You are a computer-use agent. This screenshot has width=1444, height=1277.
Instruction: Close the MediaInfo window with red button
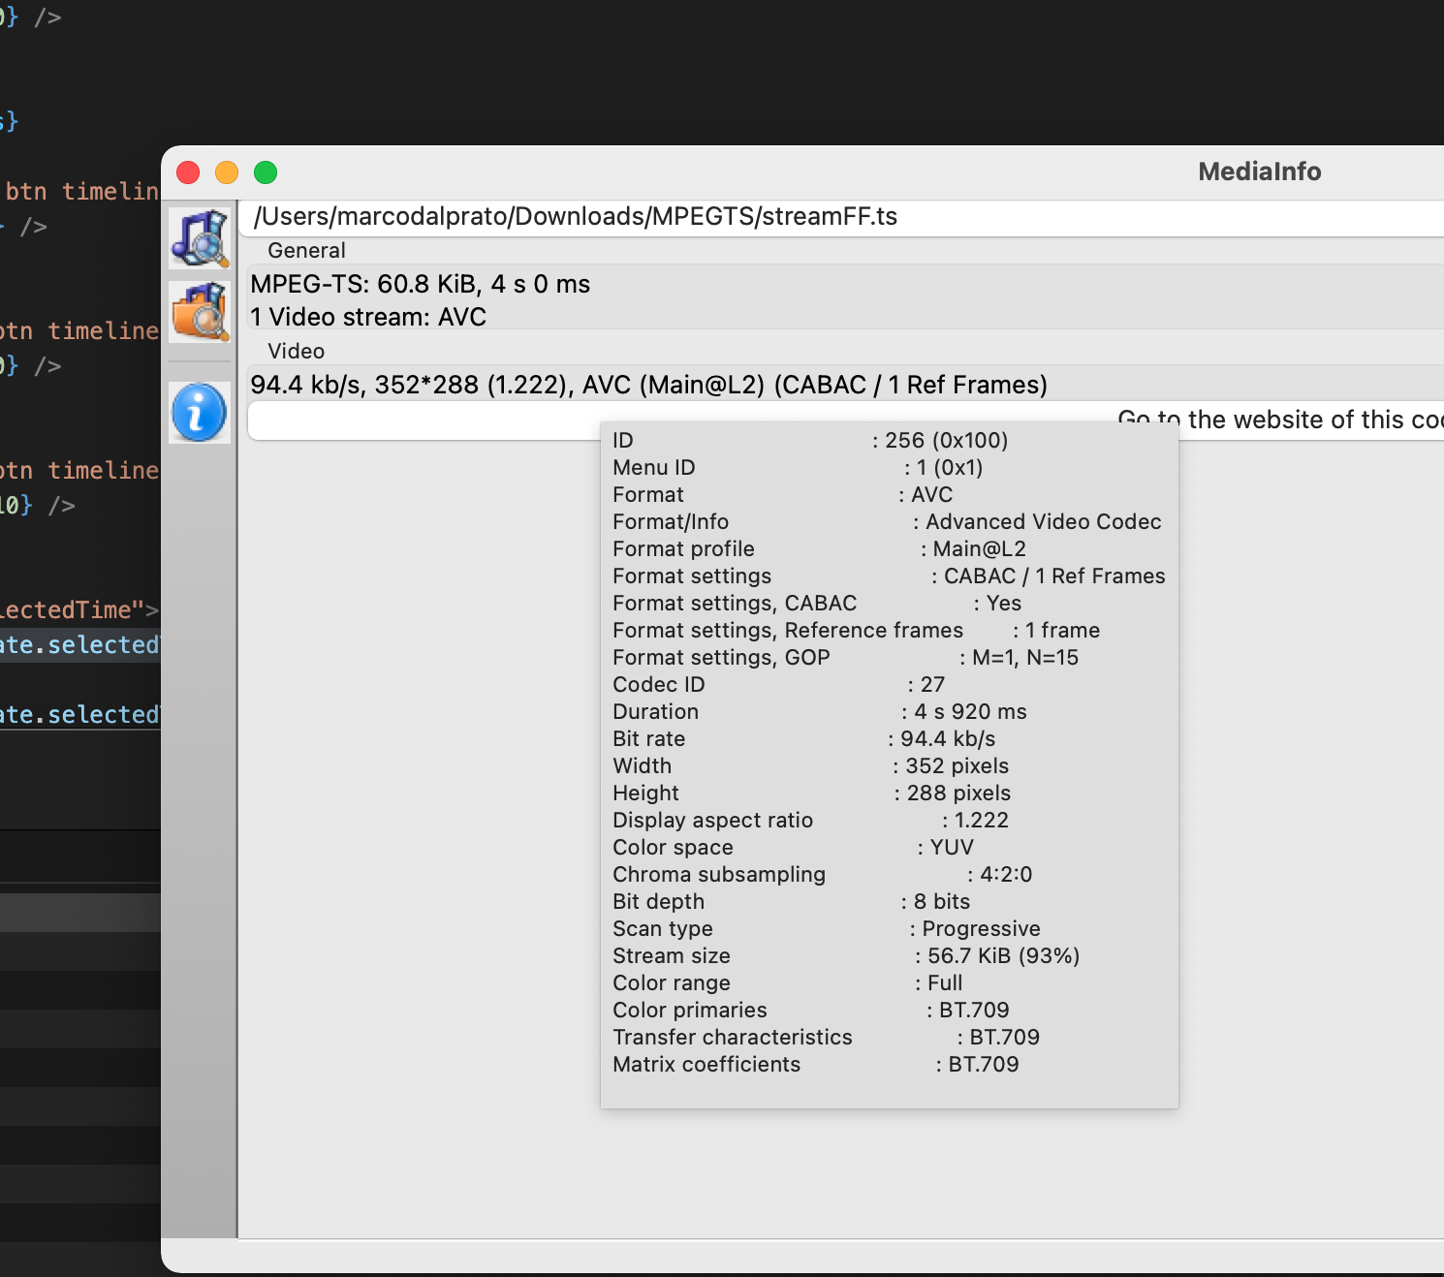[188, 172]
